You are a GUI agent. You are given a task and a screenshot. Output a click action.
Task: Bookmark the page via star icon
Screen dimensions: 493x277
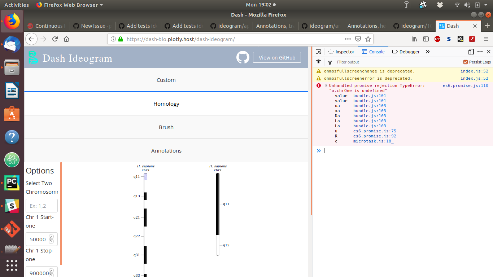point(368,39)
